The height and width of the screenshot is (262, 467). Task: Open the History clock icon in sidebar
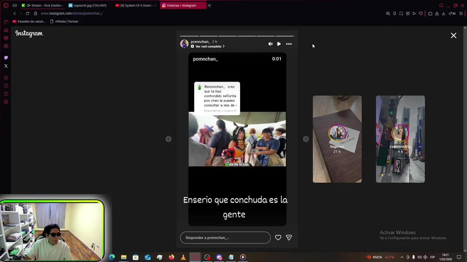[x=6, y=86]
